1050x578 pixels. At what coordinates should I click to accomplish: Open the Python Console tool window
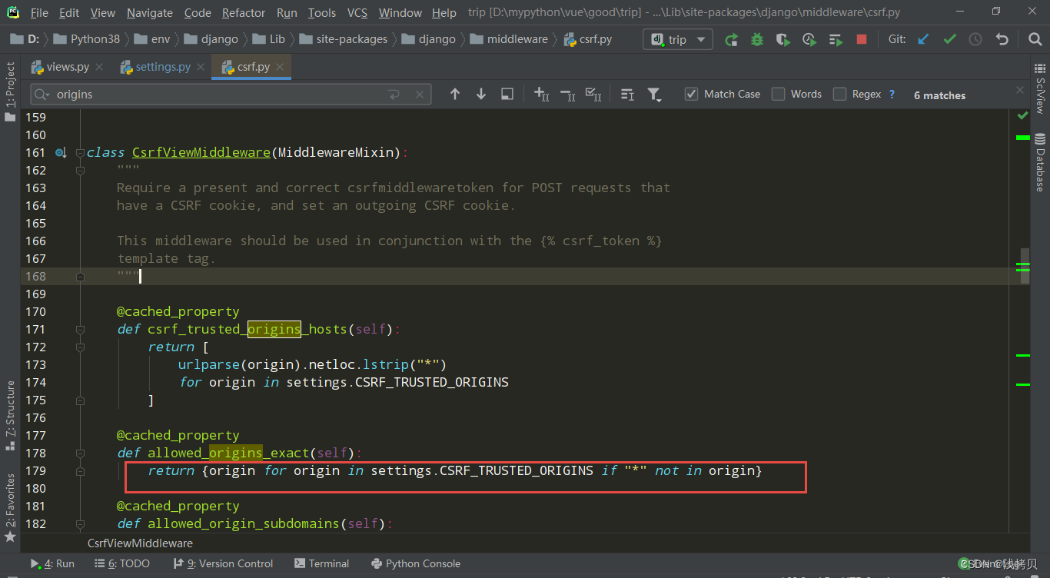[x=415, y=563]
